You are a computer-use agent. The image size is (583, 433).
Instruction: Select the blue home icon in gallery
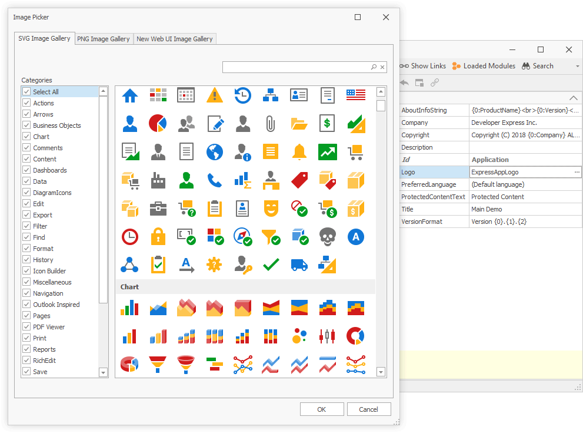pyautogui.click(x=129, y=95)
